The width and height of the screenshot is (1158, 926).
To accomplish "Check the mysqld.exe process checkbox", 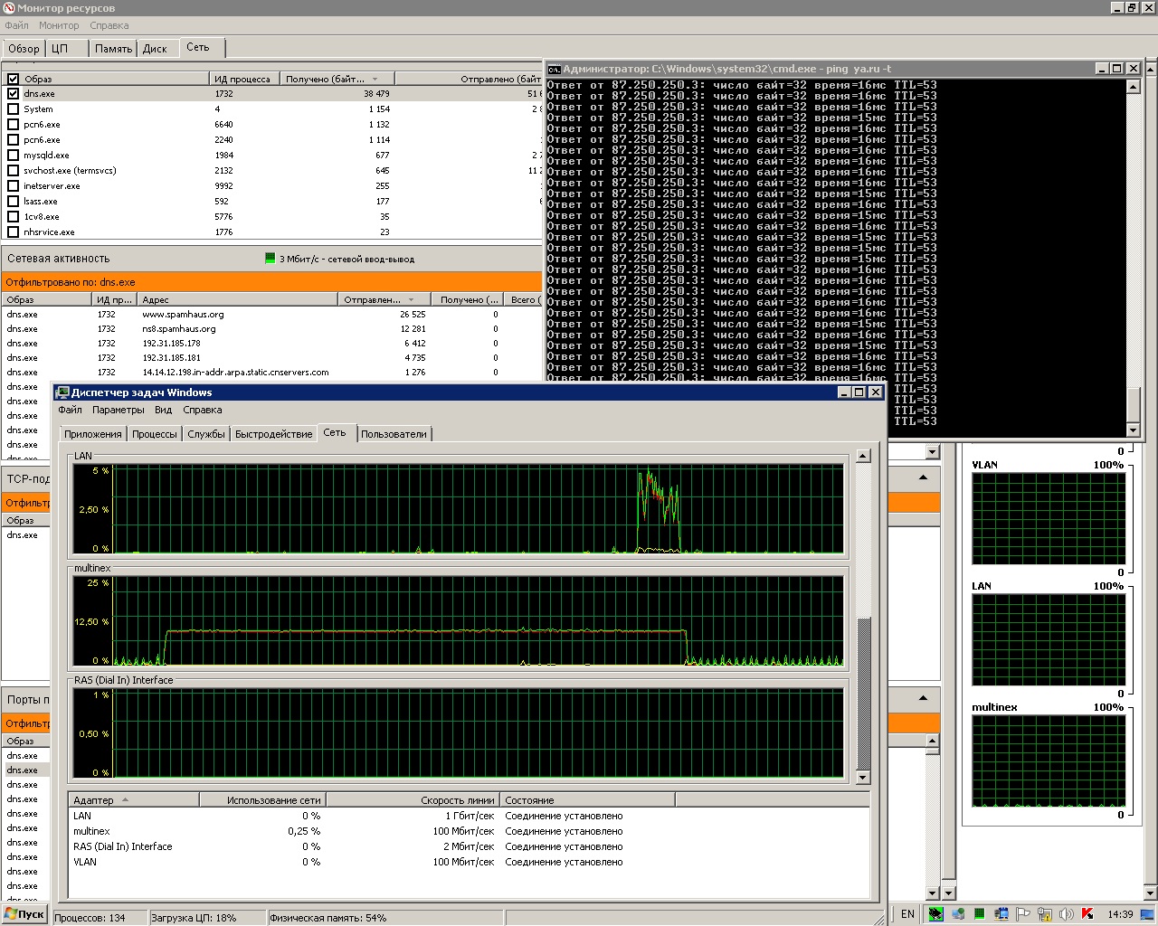I will [13, 155].
